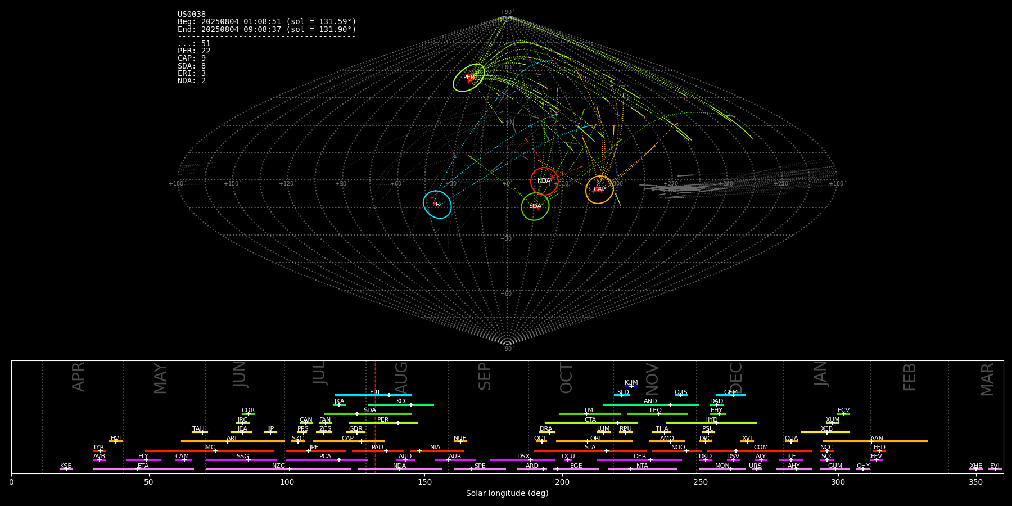Click the 'NDA: 2' count in legend
Image resolution: width=1012 pixels, height=506 pixels.
tap(192, 81)
